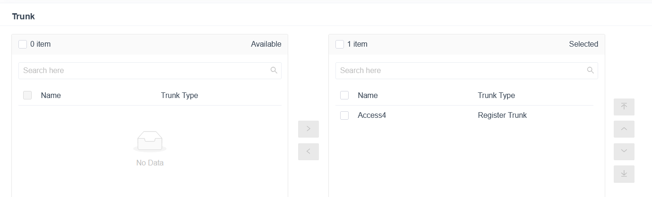Click the Register Trunk type cell
The height and width of the screenshot is (197, 652).
click(x=502, y=115)
